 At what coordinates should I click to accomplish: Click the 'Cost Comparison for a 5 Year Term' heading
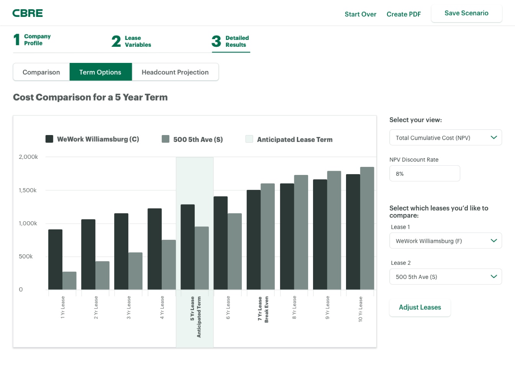pyautogui.click(x=90, y=97)
